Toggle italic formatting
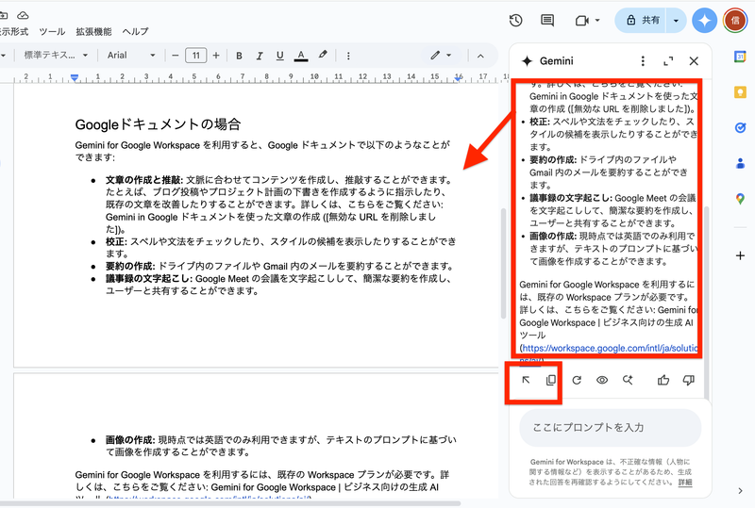This screenshot has width=755, height=508. (260, 56)
